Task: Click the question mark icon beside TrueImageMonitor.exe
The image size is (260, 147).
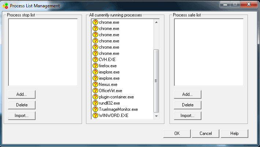Action: tap(95, 109)
